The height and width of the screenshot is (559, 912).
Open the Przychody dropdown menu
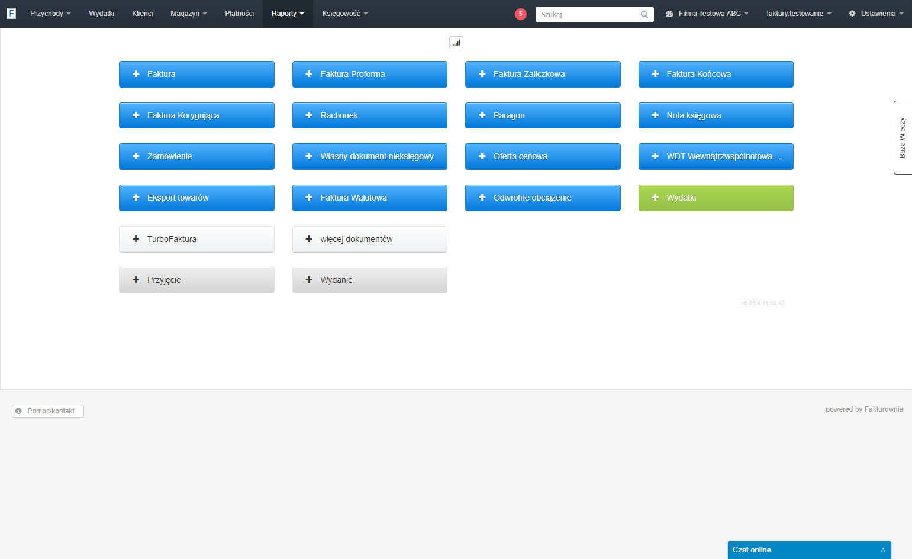click(x=50, y=14)
